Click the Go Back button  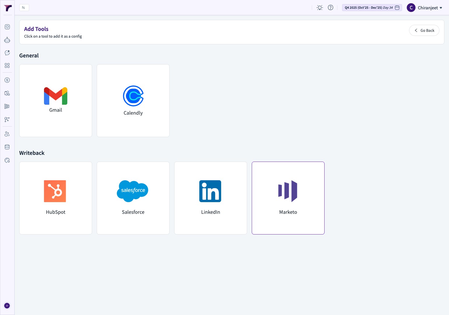(424, 30)
